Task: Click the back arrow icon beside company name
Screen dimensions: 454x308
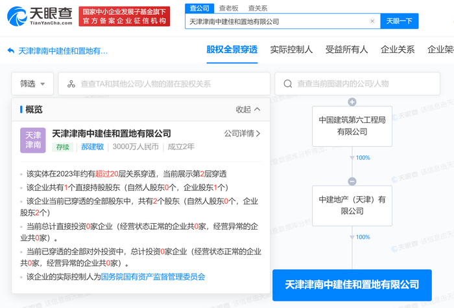Action: point(11,51)
